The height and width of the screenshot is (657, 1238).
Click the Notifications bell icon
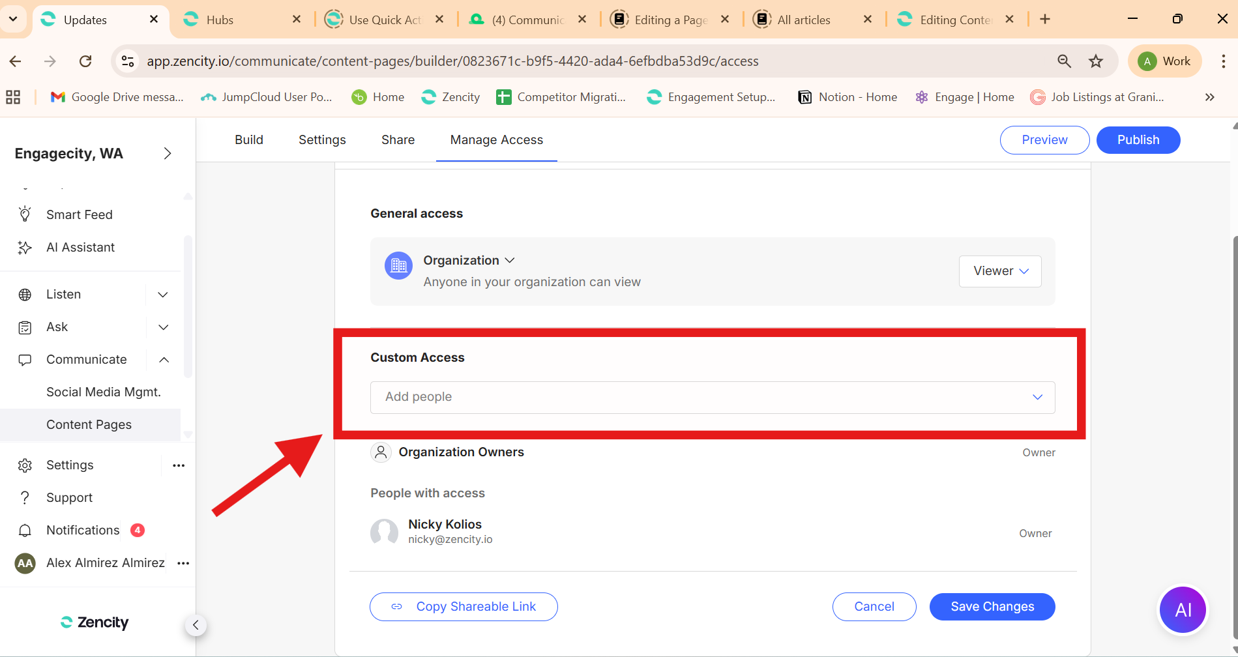[25, 531]
